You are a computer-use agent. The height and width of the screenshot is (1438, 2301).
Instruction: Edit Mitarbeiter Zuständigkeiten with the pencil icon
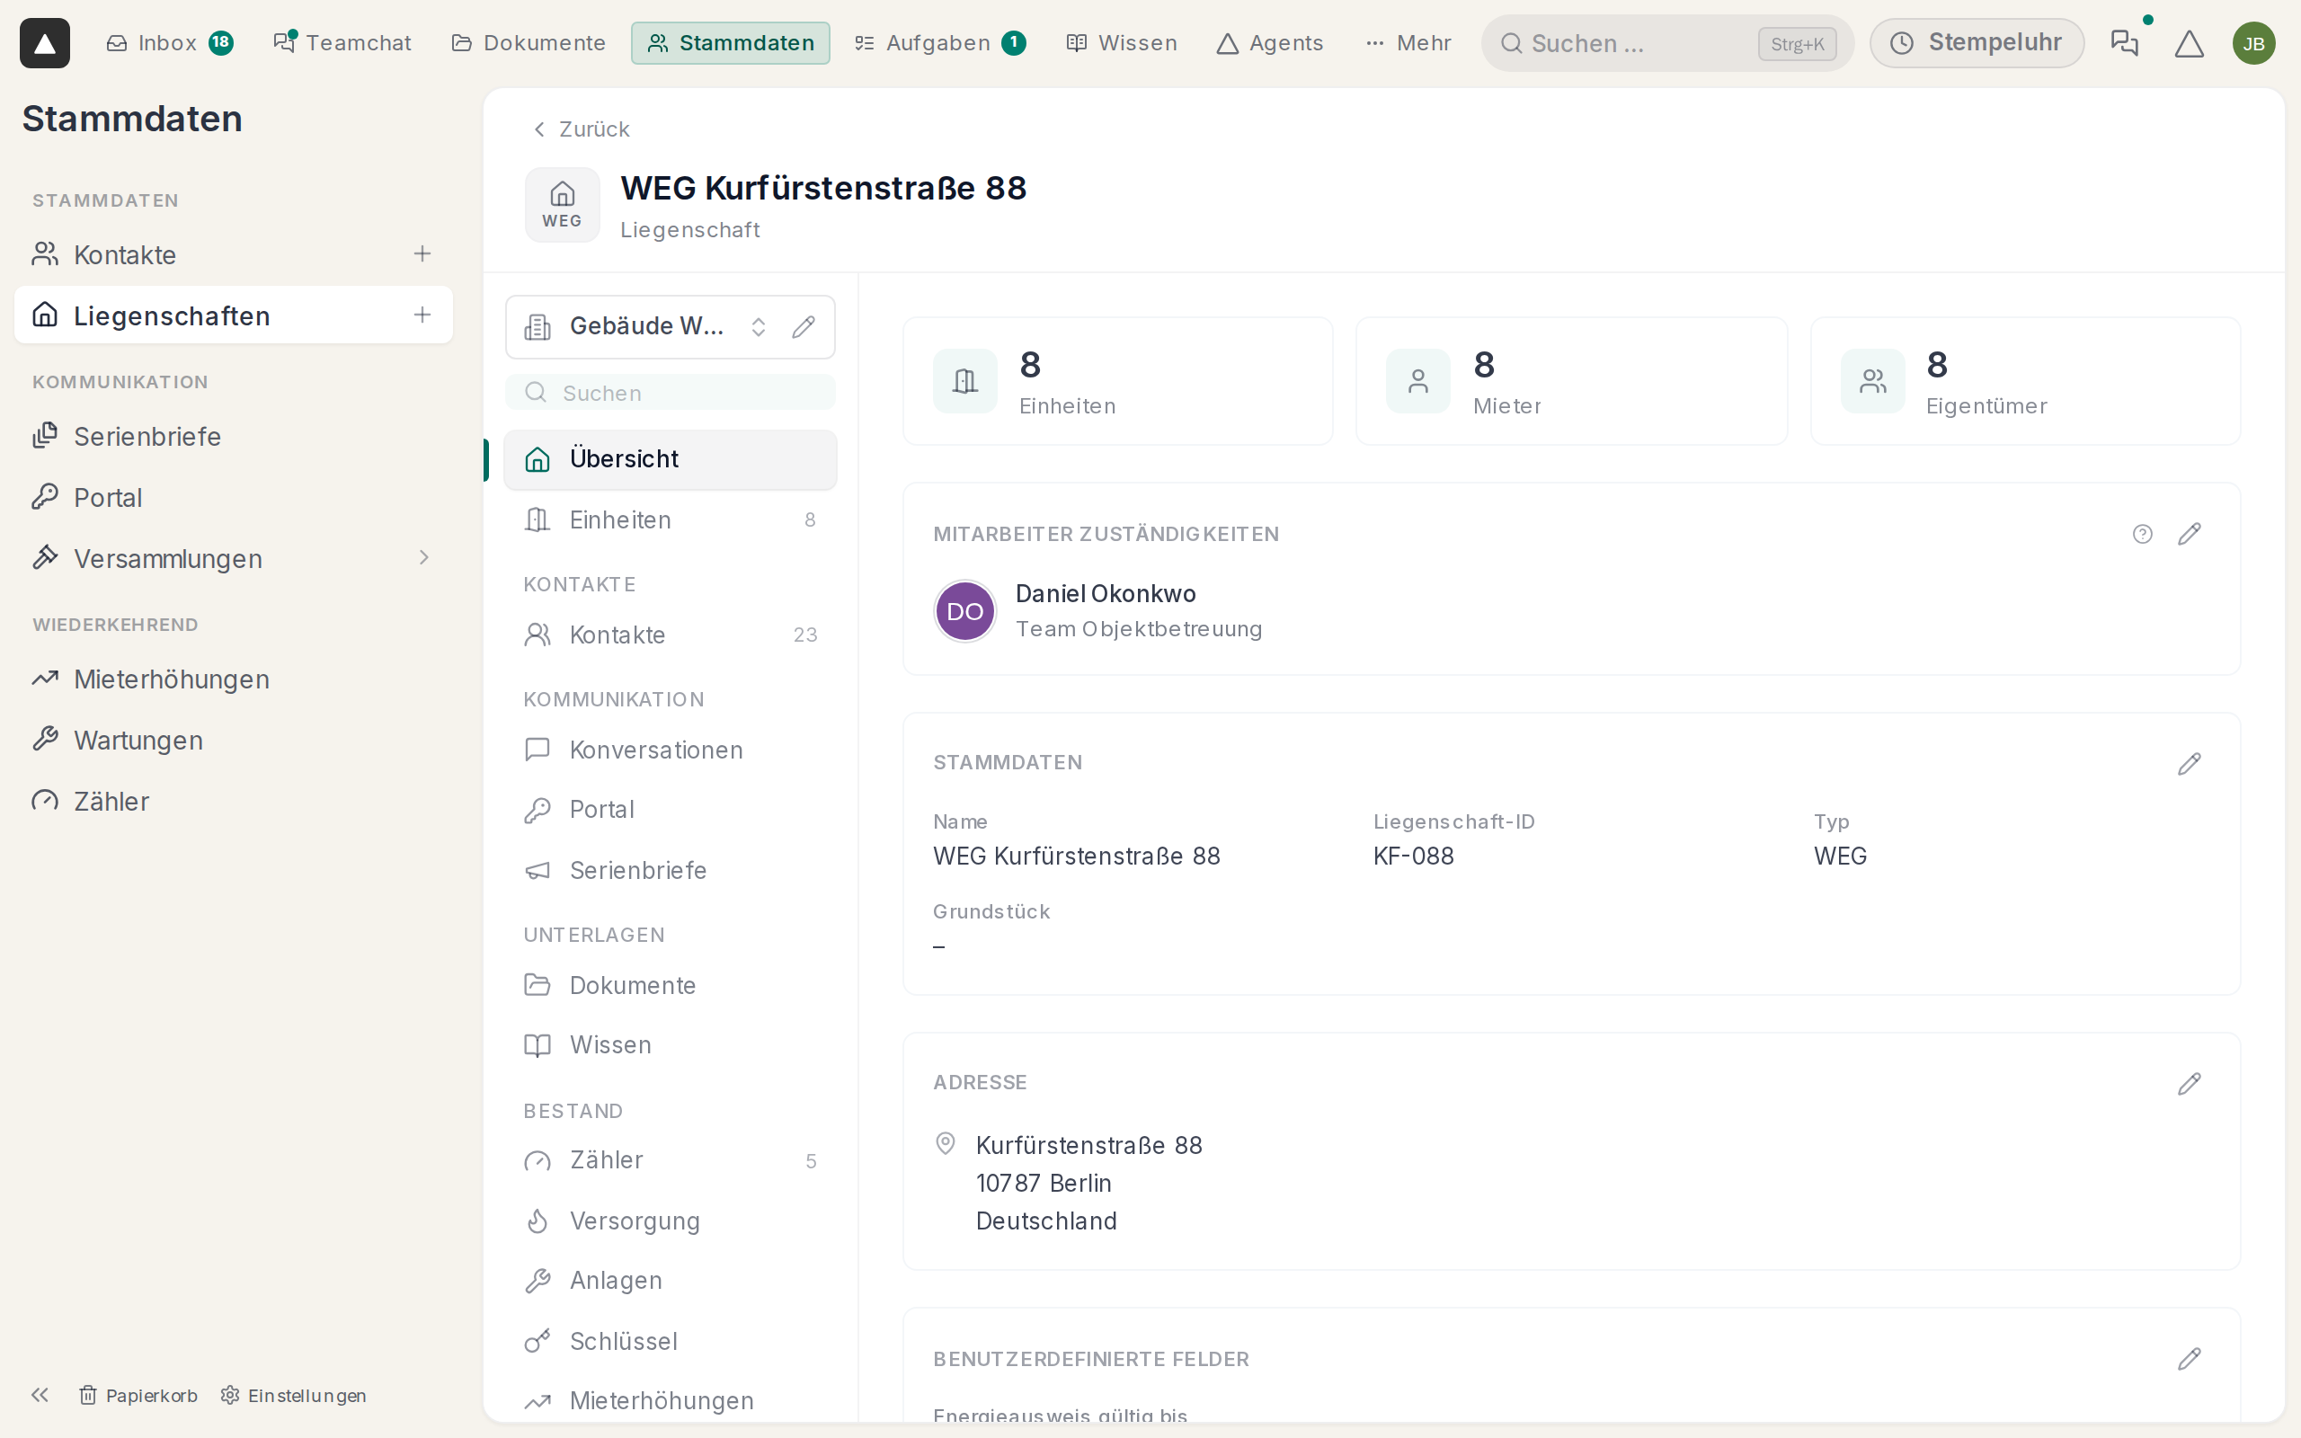2189,535
